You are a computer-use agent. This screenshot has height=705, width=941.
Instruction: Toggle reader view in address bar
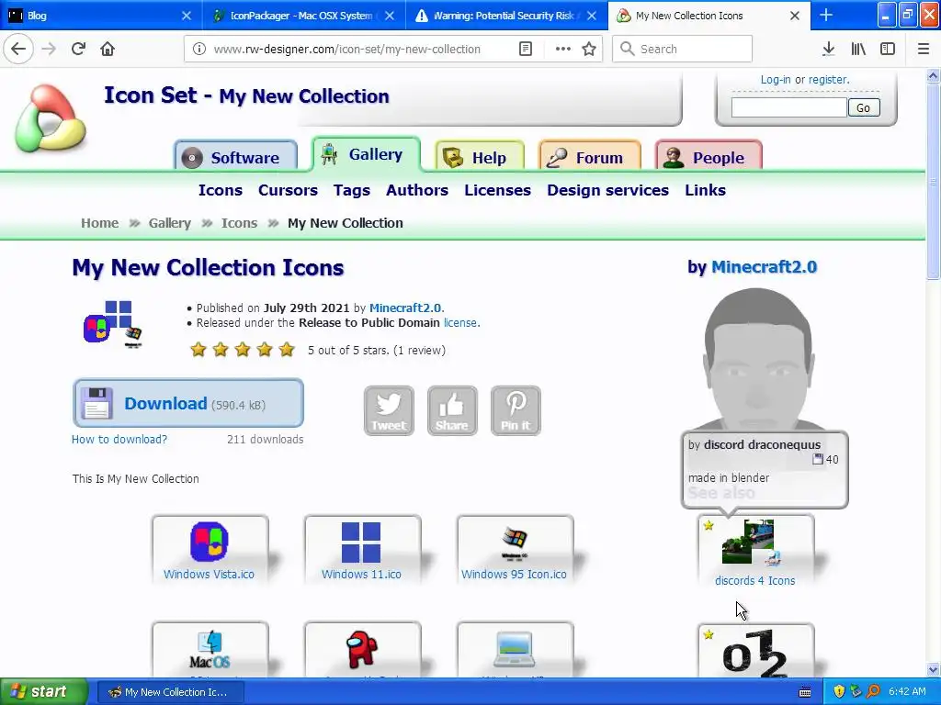point(525,49)
